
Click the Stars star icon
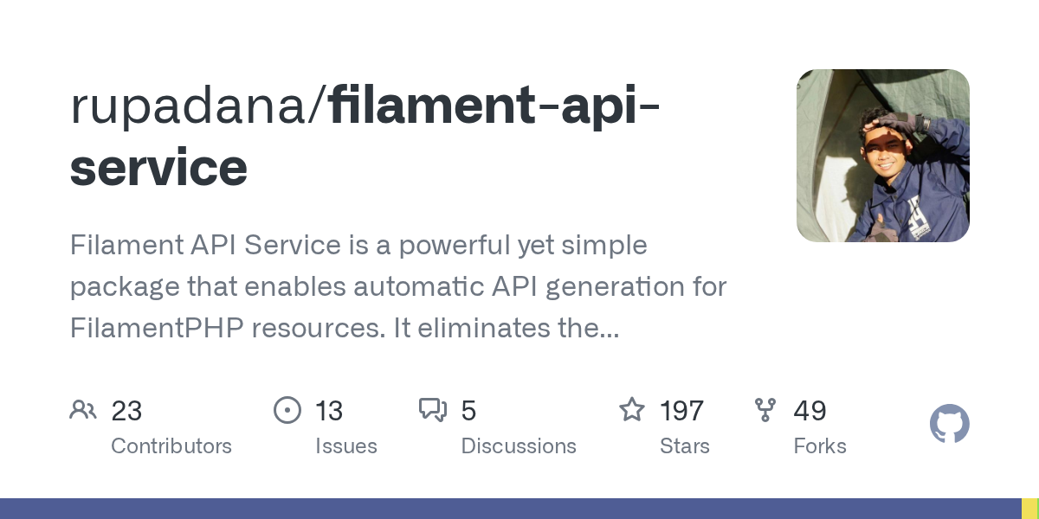632,410
